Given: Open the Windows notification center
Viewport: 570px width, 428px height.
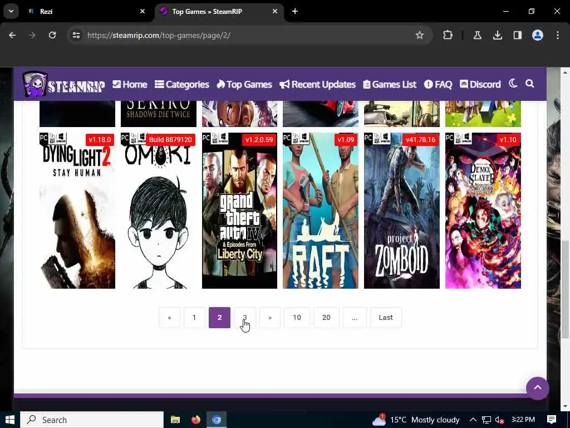Looking at the screenshot, I should [552, 420].
